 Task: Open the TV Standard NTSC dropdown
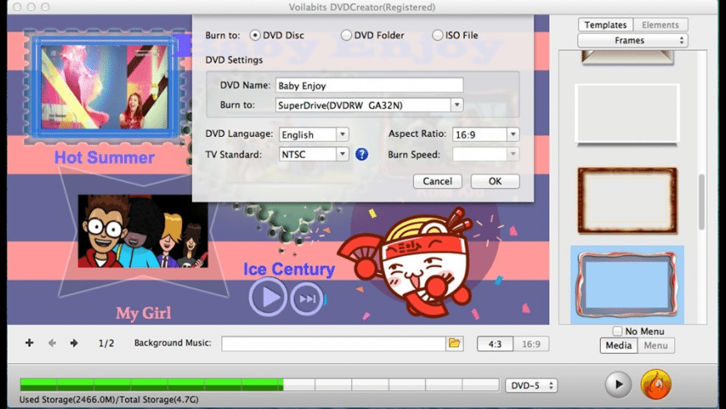click(x=342, y=154)
